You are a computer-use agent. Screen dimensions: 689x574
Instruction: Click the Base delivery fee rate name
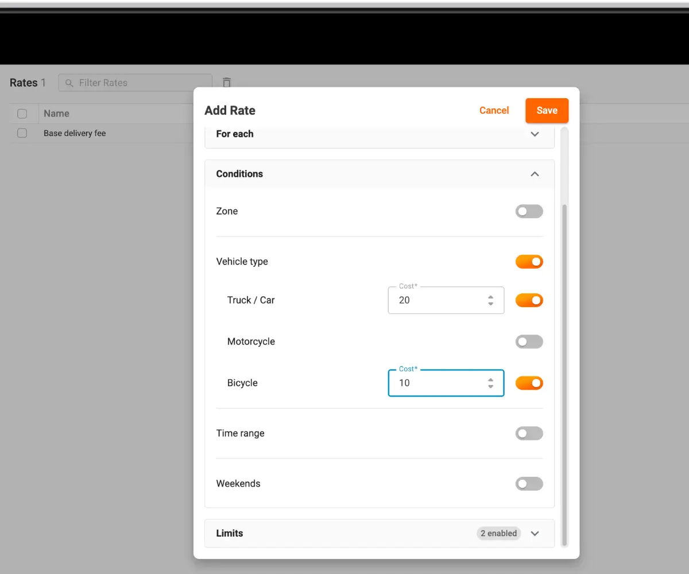(x=75, y=133)
